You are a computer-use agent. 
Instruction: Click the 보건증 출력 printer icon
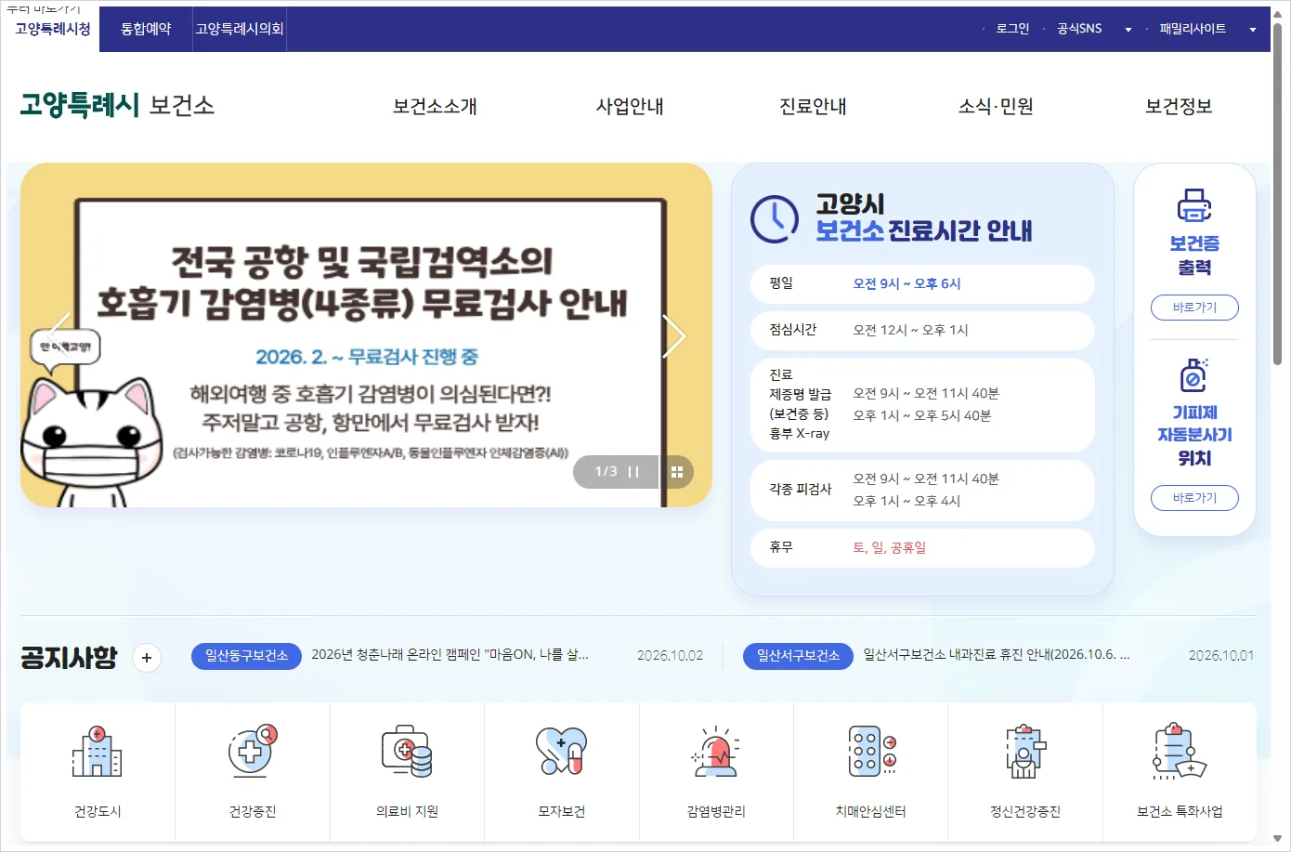(x=1194, y=205)
